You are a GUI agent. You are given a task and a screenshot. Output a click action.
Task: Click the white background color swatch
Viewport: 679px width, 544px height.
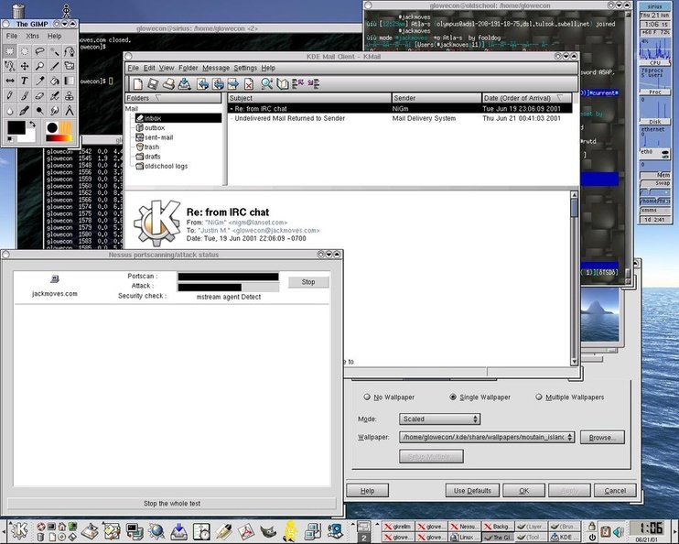pos(28,138)
